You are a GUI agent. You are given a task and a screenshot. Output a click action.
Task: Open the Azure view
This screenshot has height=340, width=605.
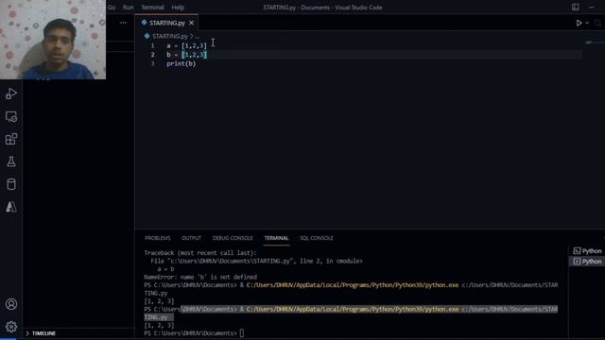click(11, 207)
